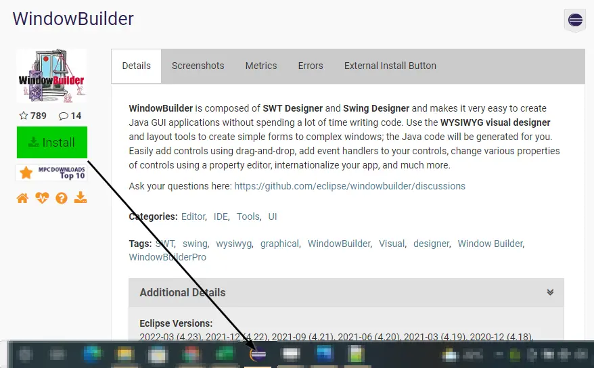The image size is (594, 368).
Task: Click the Additional Details section header
Action: coord(346,293)
